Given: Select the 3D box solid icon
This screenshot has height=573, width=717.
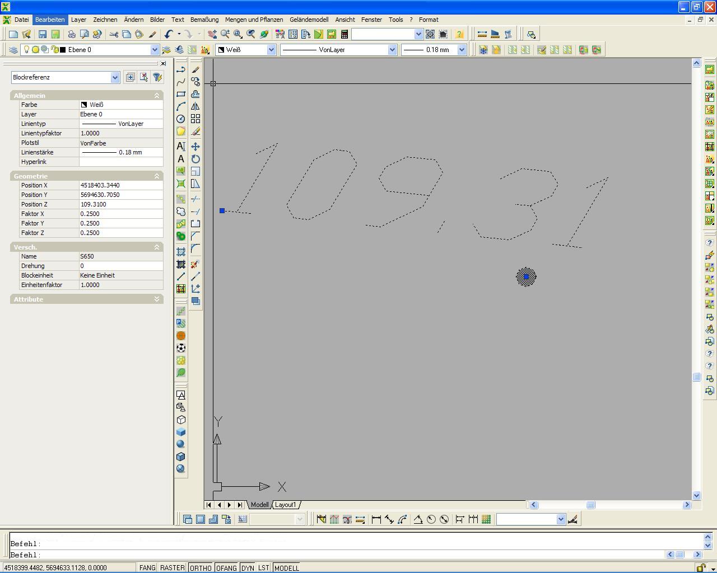Looking at the screenshot, I should pyautogui.click(x=181, y=432).
